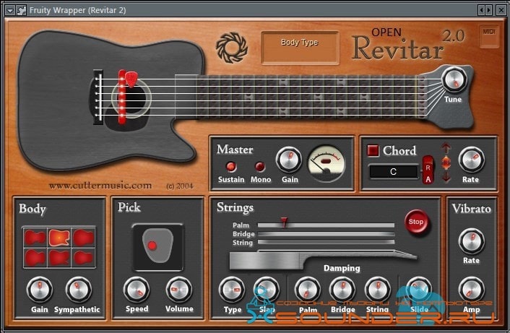Open the Fruity Wrapper dropdown menu arrow
Viewport: 510px width, 333px height.
click(10, 10)
